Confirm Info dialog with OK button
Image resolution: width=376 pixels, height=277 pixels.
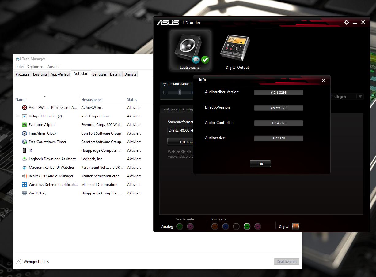pos(260,164)
